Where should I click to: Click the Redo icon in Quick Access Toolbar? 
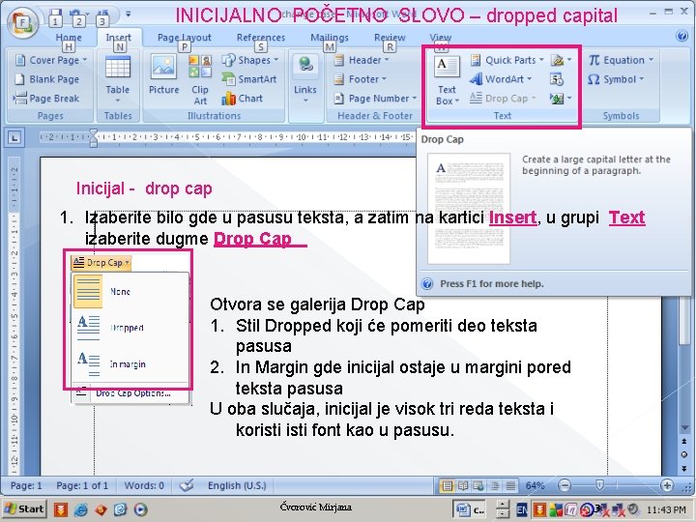point(101,15)
